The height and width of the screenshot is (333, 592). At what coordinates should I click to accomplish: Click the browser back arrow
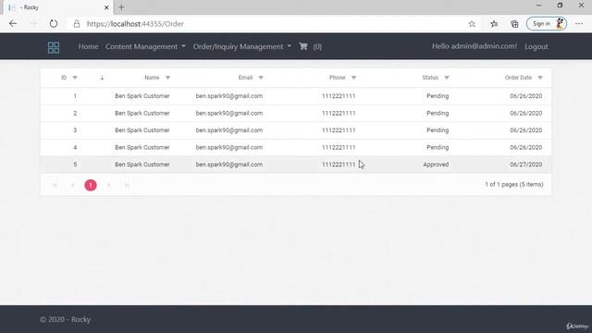13,24
